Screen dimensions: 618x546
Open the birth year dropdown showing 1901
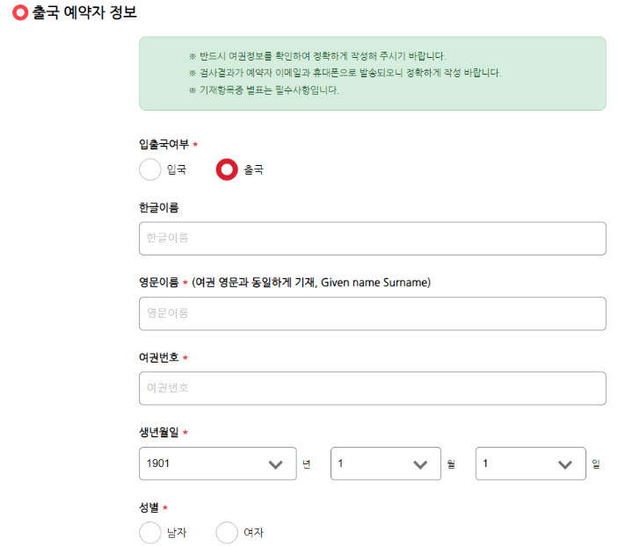click(x=217, y=463)
